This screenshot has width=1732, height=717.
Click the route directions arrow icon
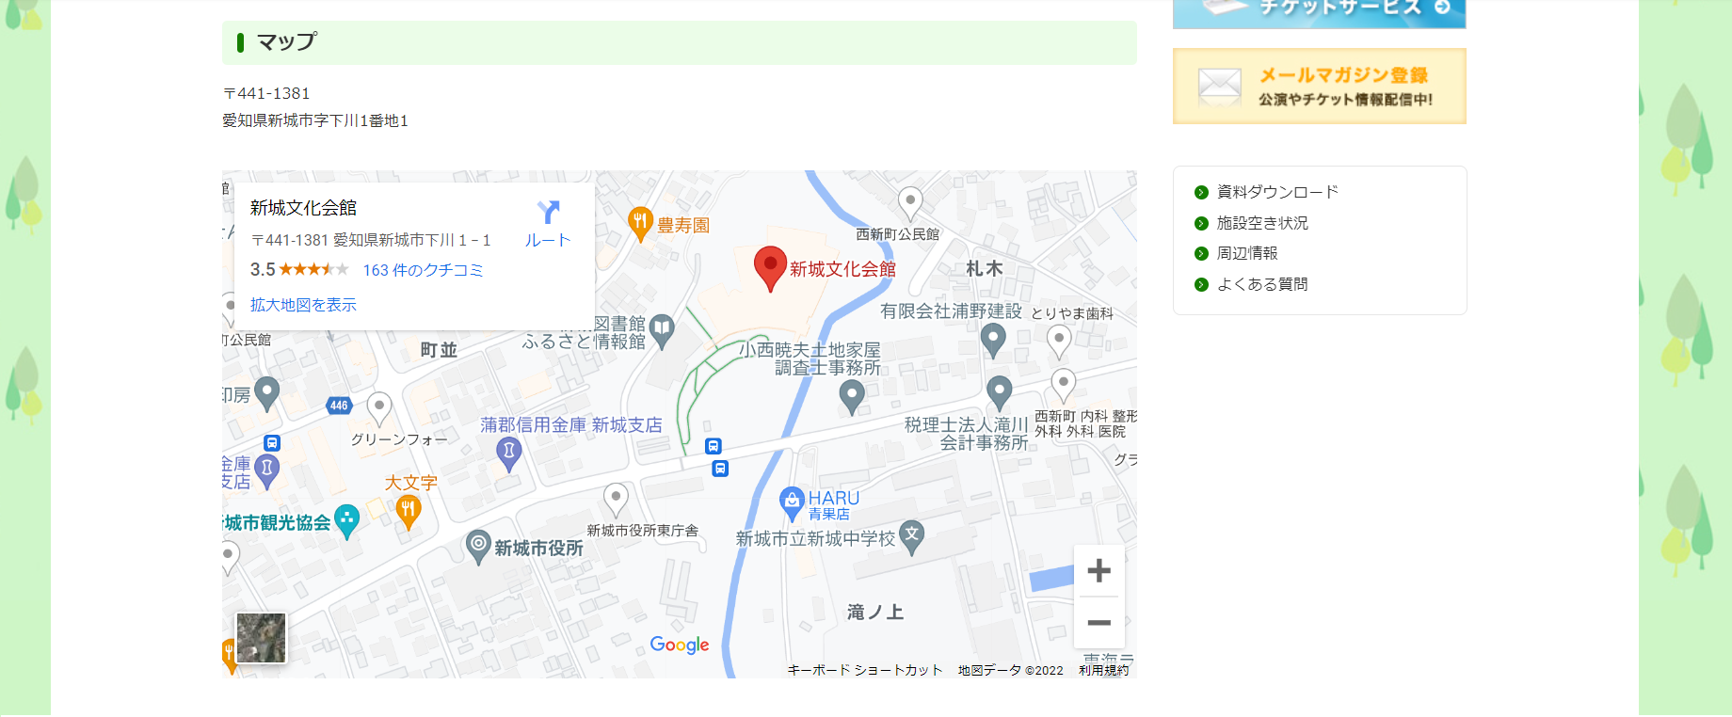[548, 213]
